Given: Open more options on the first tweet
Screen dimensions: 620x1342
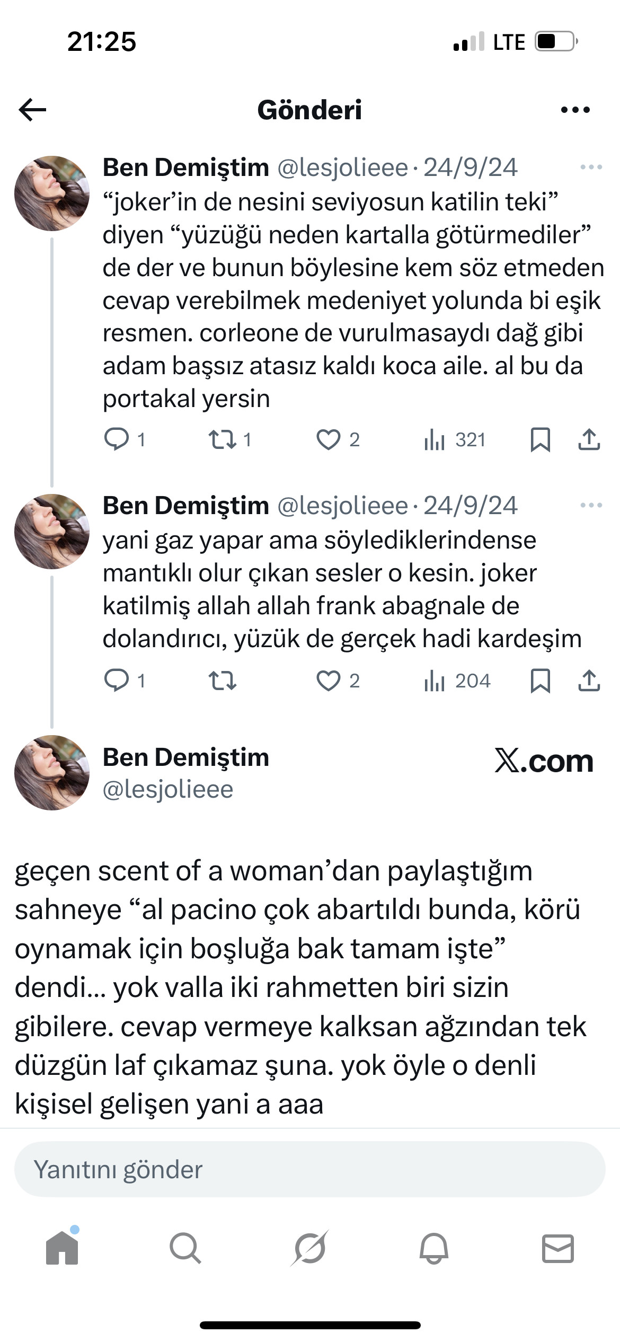Looking at the screenshot, I should (591, 167).
